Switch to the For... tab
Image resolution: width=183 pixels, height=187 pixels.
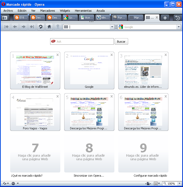119,18
